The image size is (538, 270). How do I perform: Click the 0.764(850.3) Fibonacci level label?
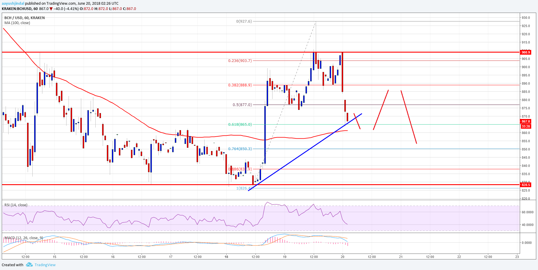(240, 149)
